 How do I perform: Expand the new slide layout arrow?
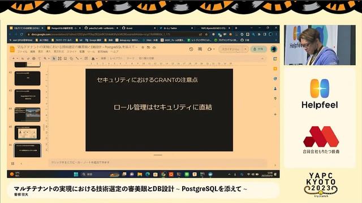[x=18, y=59]
